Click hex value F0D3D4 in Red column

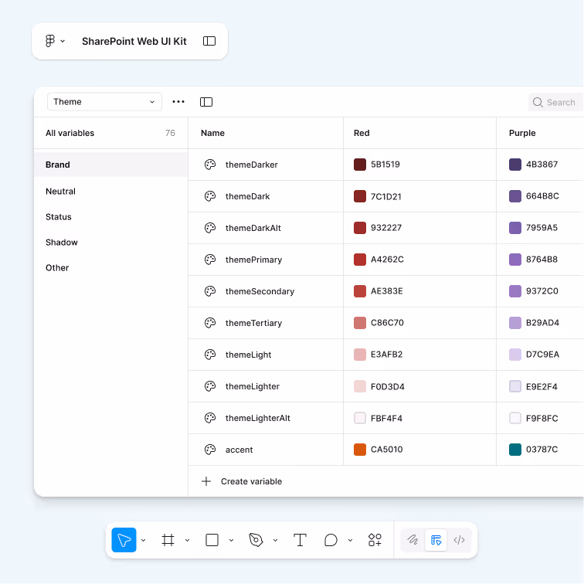click(388, 386)
